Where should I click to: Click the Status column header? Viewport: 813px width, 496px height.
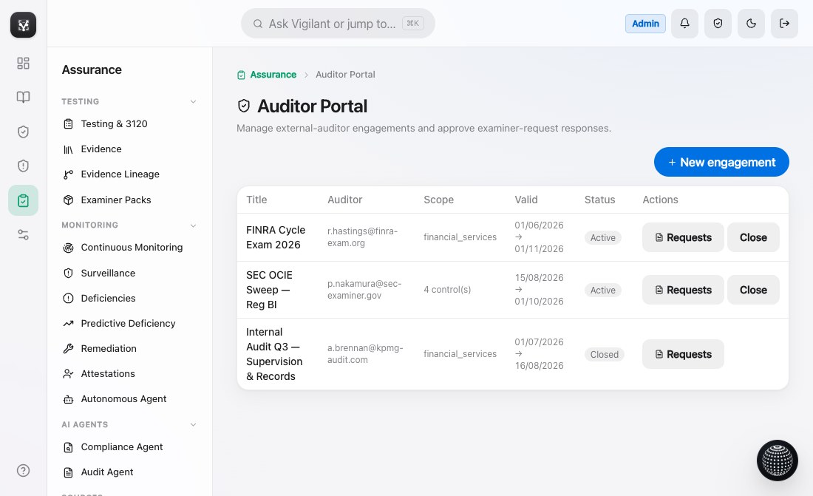pyautogui.click(x=600, y=200)
